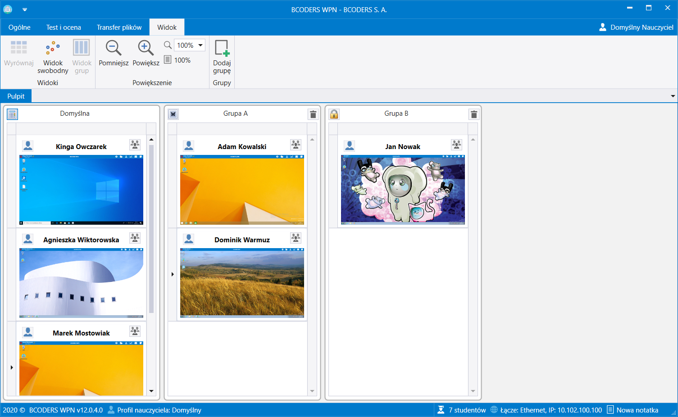Click the Grupa B scrollbar down arrow
This screenshot has height=417, width=678.
pyautogui.click(x=473, y=391)
